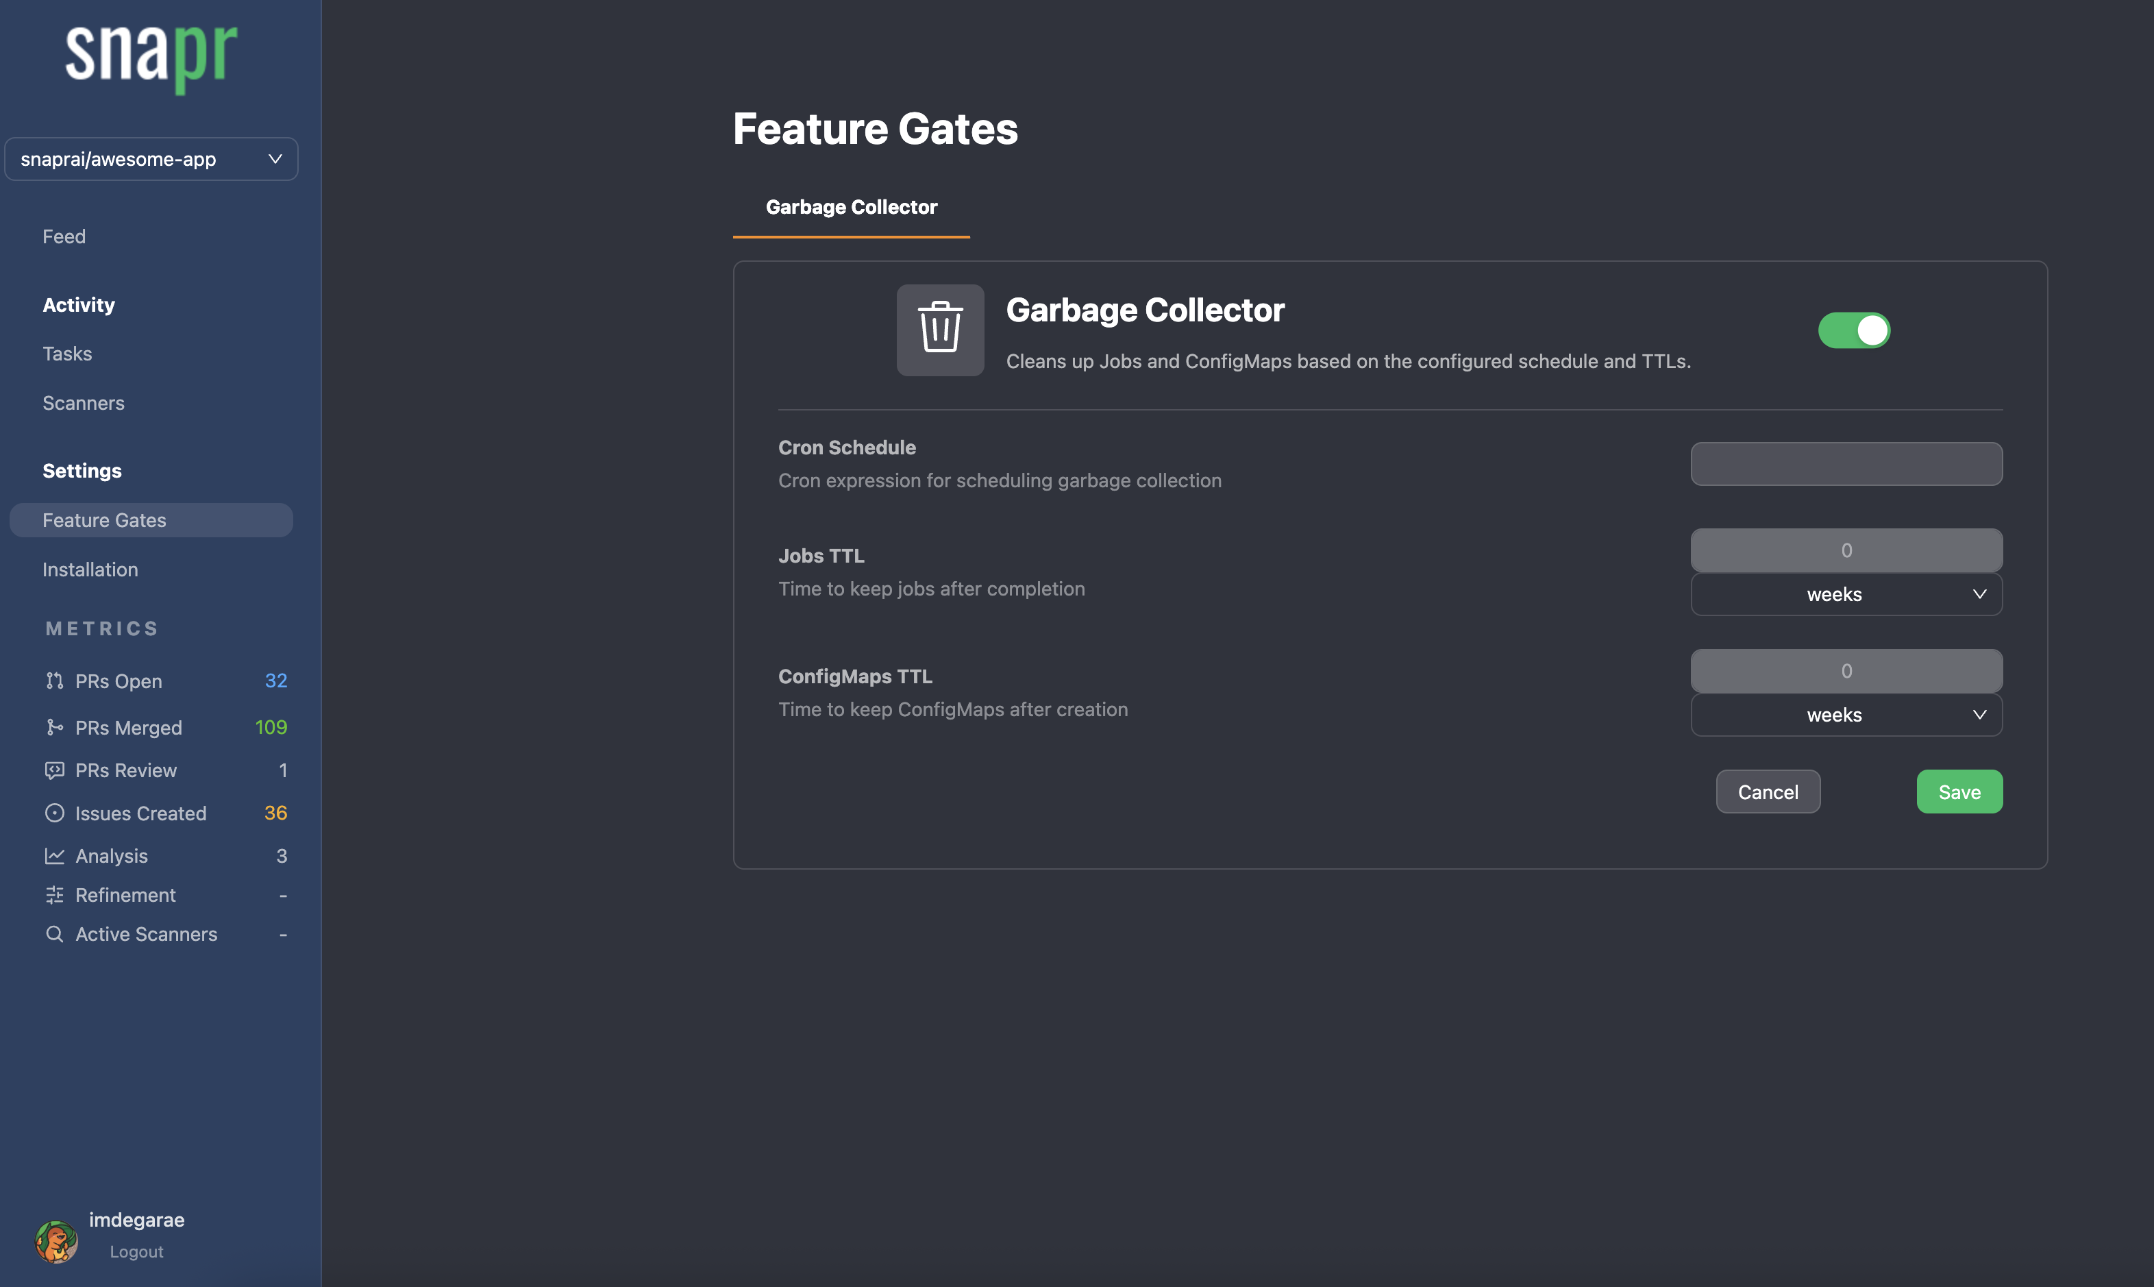Viewport: 2154px width, 1287px height.
Task: Open the snaprai/awesome-app repository dropdown
Action: [x=151, y=159]
